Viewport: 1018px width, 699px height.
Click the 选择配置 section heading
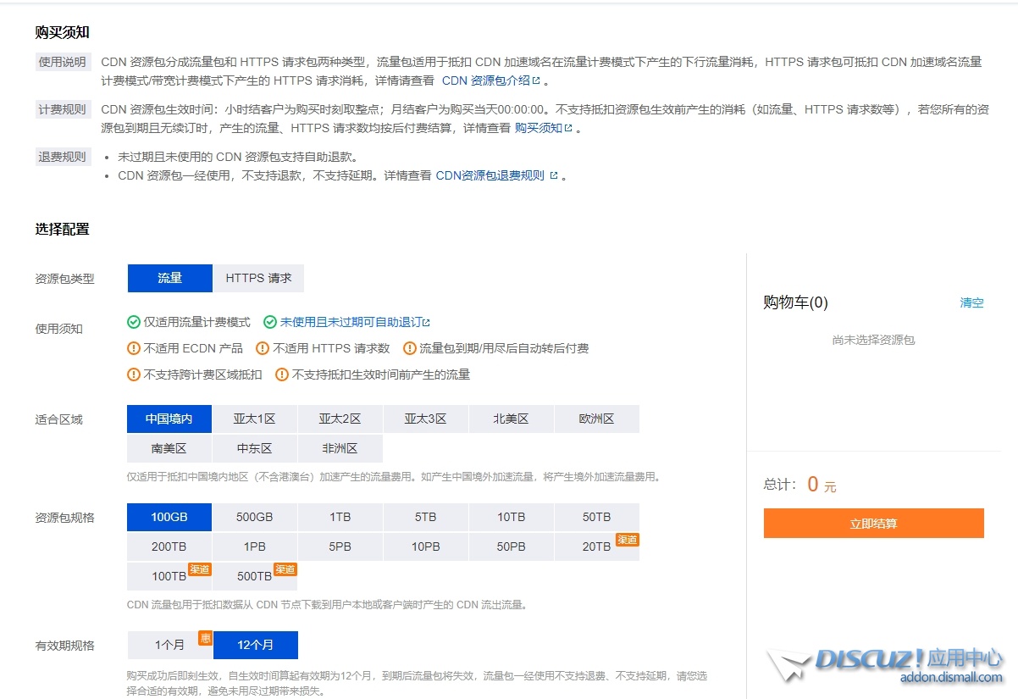[x=63, y=229]
